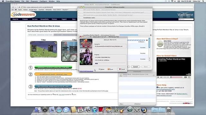Click Cancel in CrossOver Software Installer
This screenshot has height=115, width=206.
tap(136, 67)
